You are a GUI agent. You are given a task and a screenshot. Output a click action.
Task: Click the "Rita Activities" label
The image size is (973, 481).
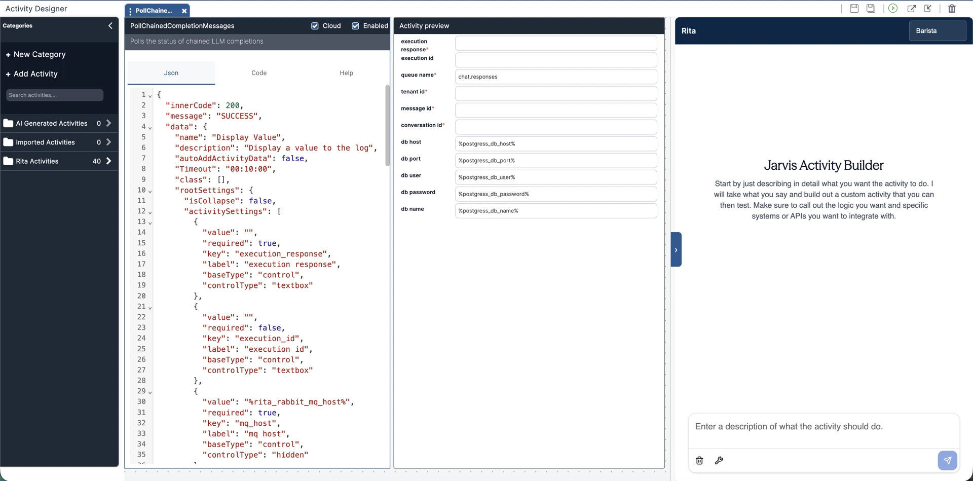37,161
